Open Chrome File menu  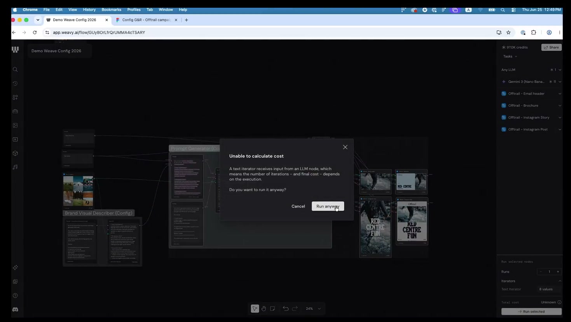(x=47, y=10)
